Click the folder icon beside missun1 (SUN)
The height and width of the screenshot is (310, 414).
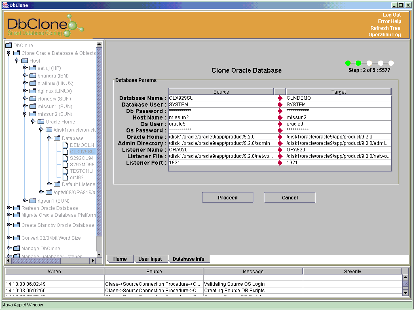pyautogui.click(x=33, y=106)
